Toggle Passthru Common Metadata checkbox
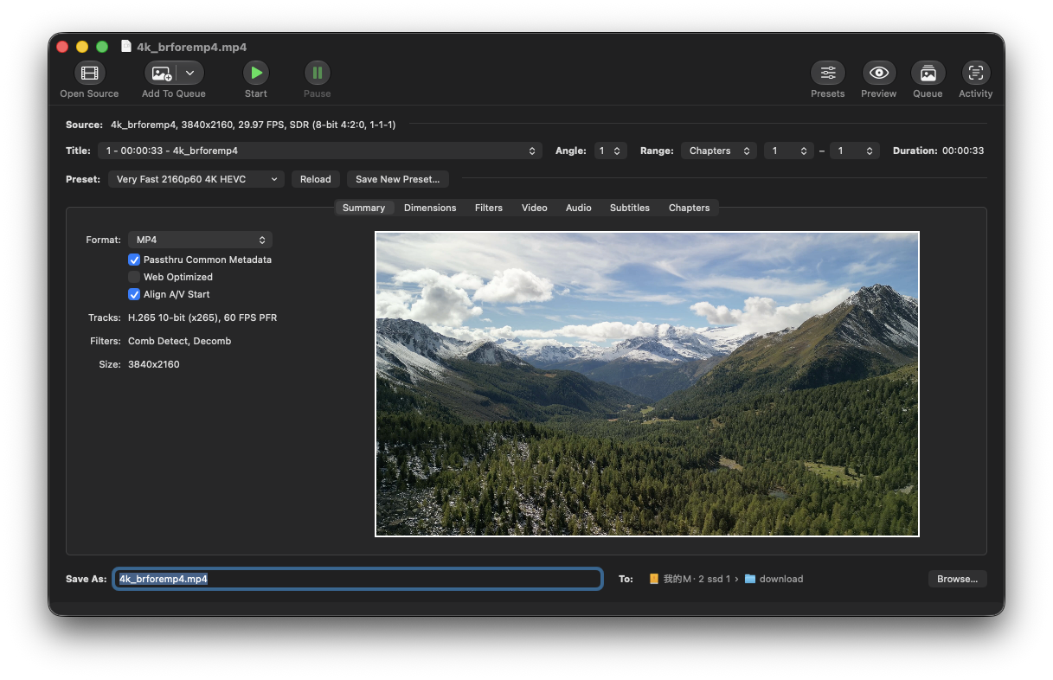 click(134, 260)
